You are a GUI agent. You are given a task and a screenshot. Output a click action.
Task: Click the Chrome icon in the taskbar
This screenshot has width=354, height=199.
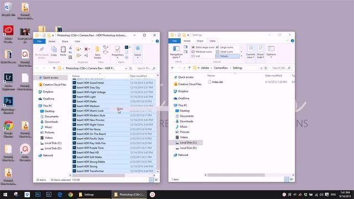tap(70, 195)
